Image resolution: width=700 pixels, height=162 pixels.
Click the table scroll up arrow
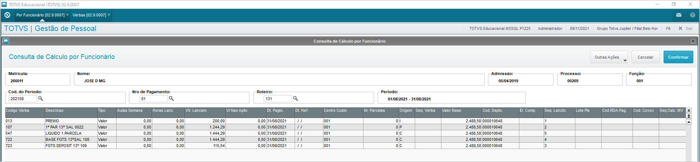click(x=689, y=122)
